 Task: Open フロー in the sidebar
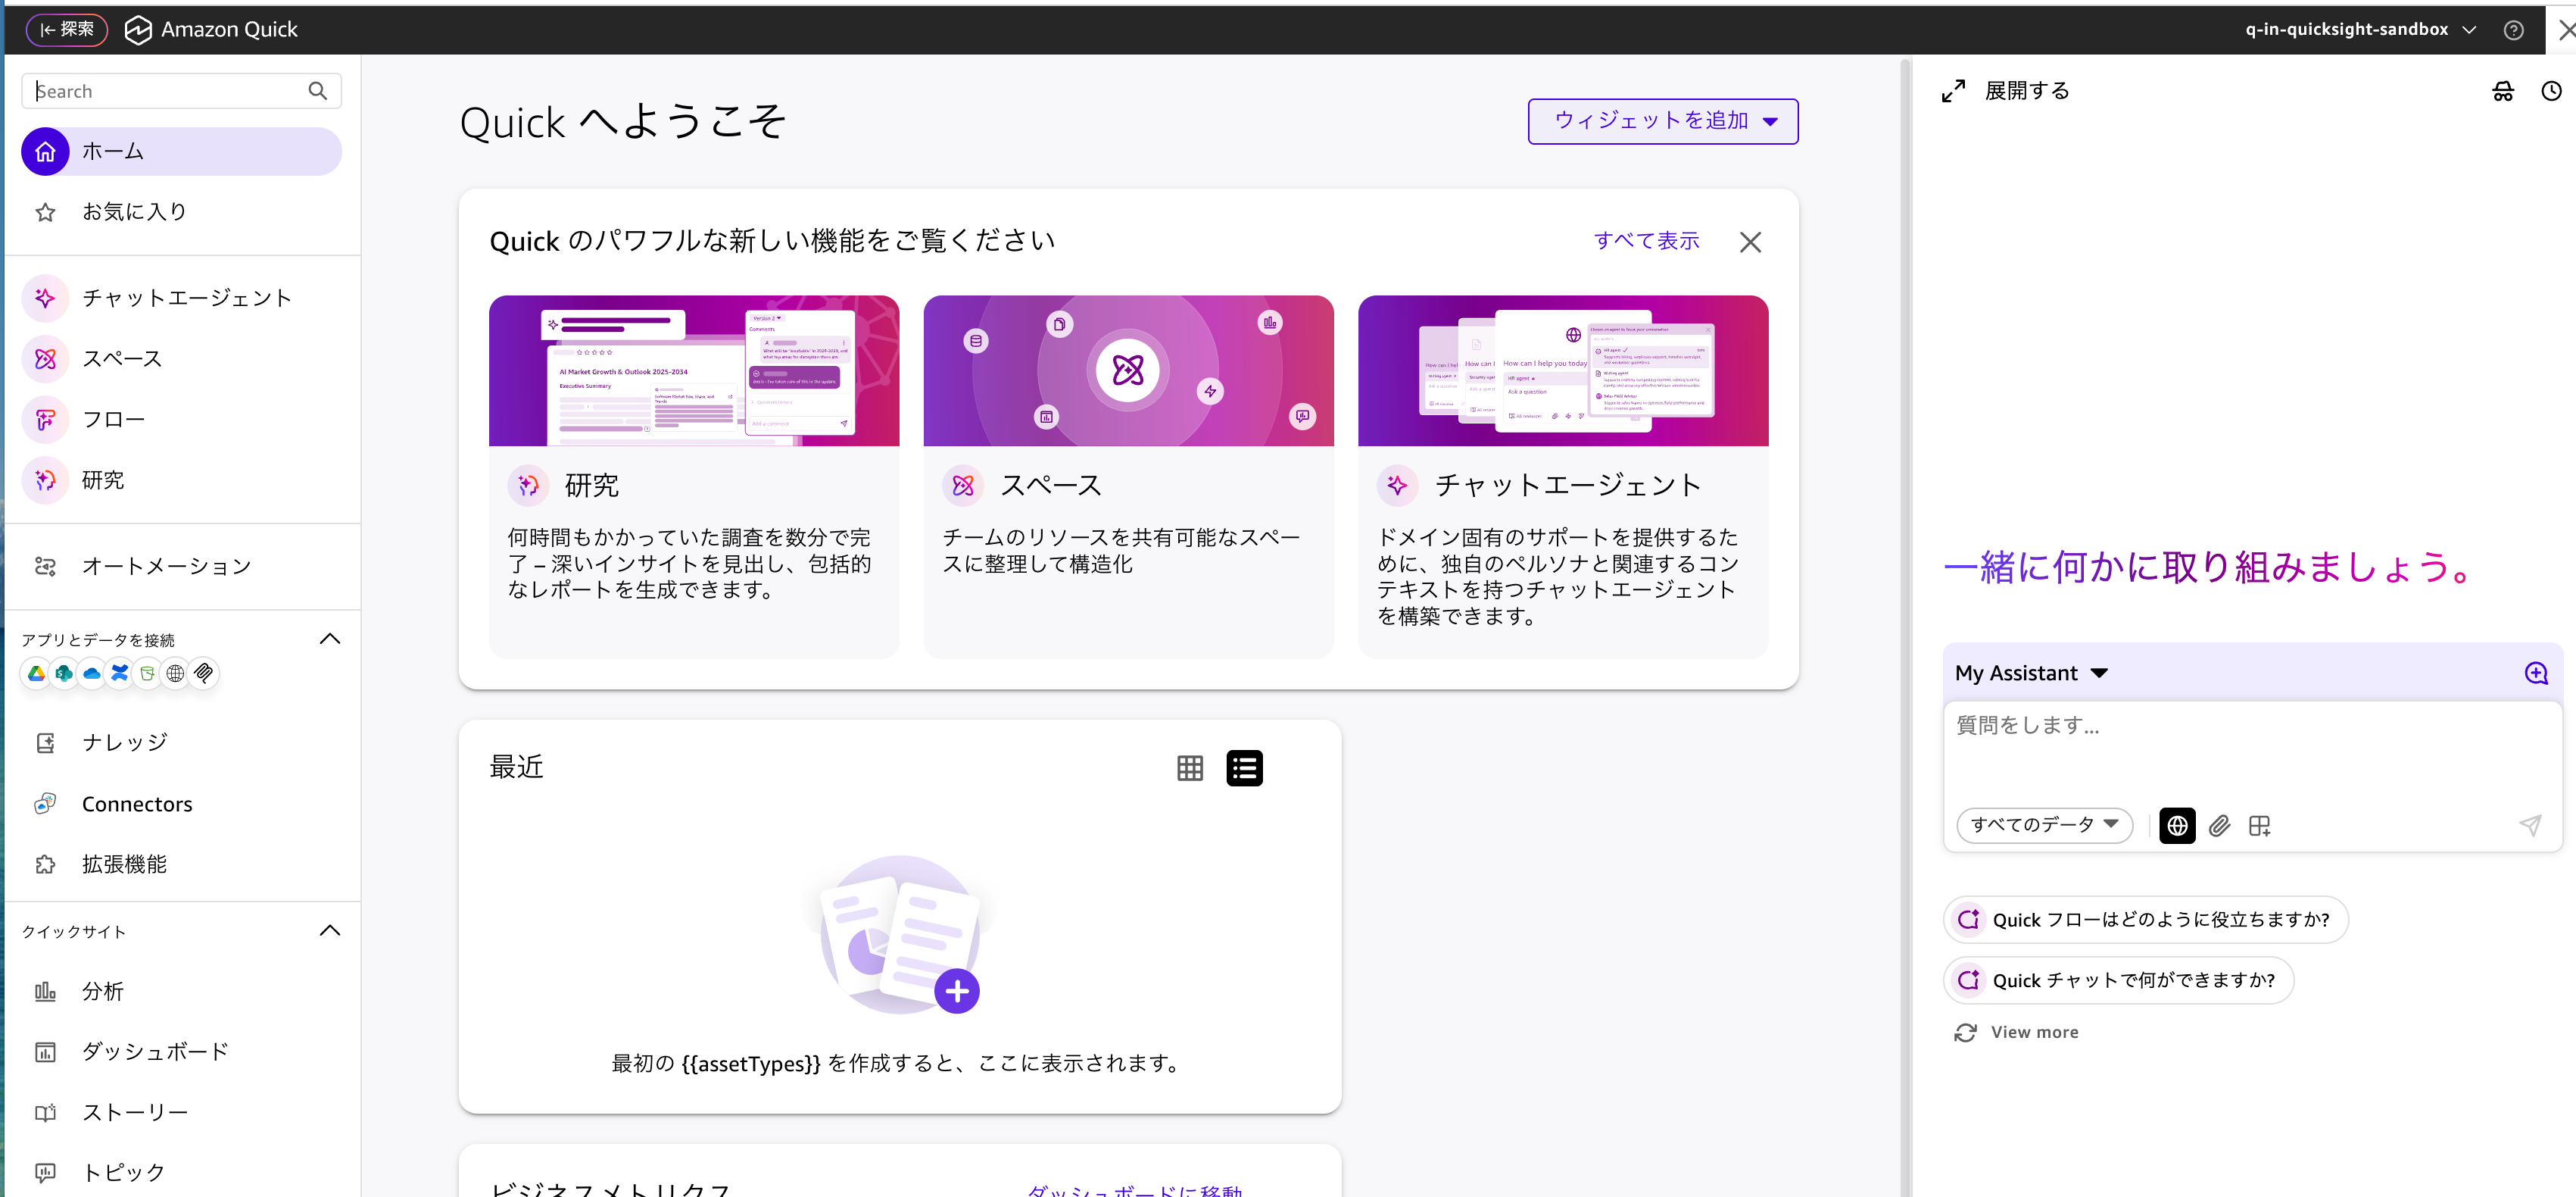click(181, 420)
